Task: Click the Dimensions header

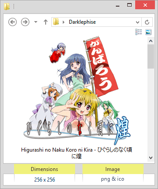Action: pyautogui.click(x=44, y=169)
